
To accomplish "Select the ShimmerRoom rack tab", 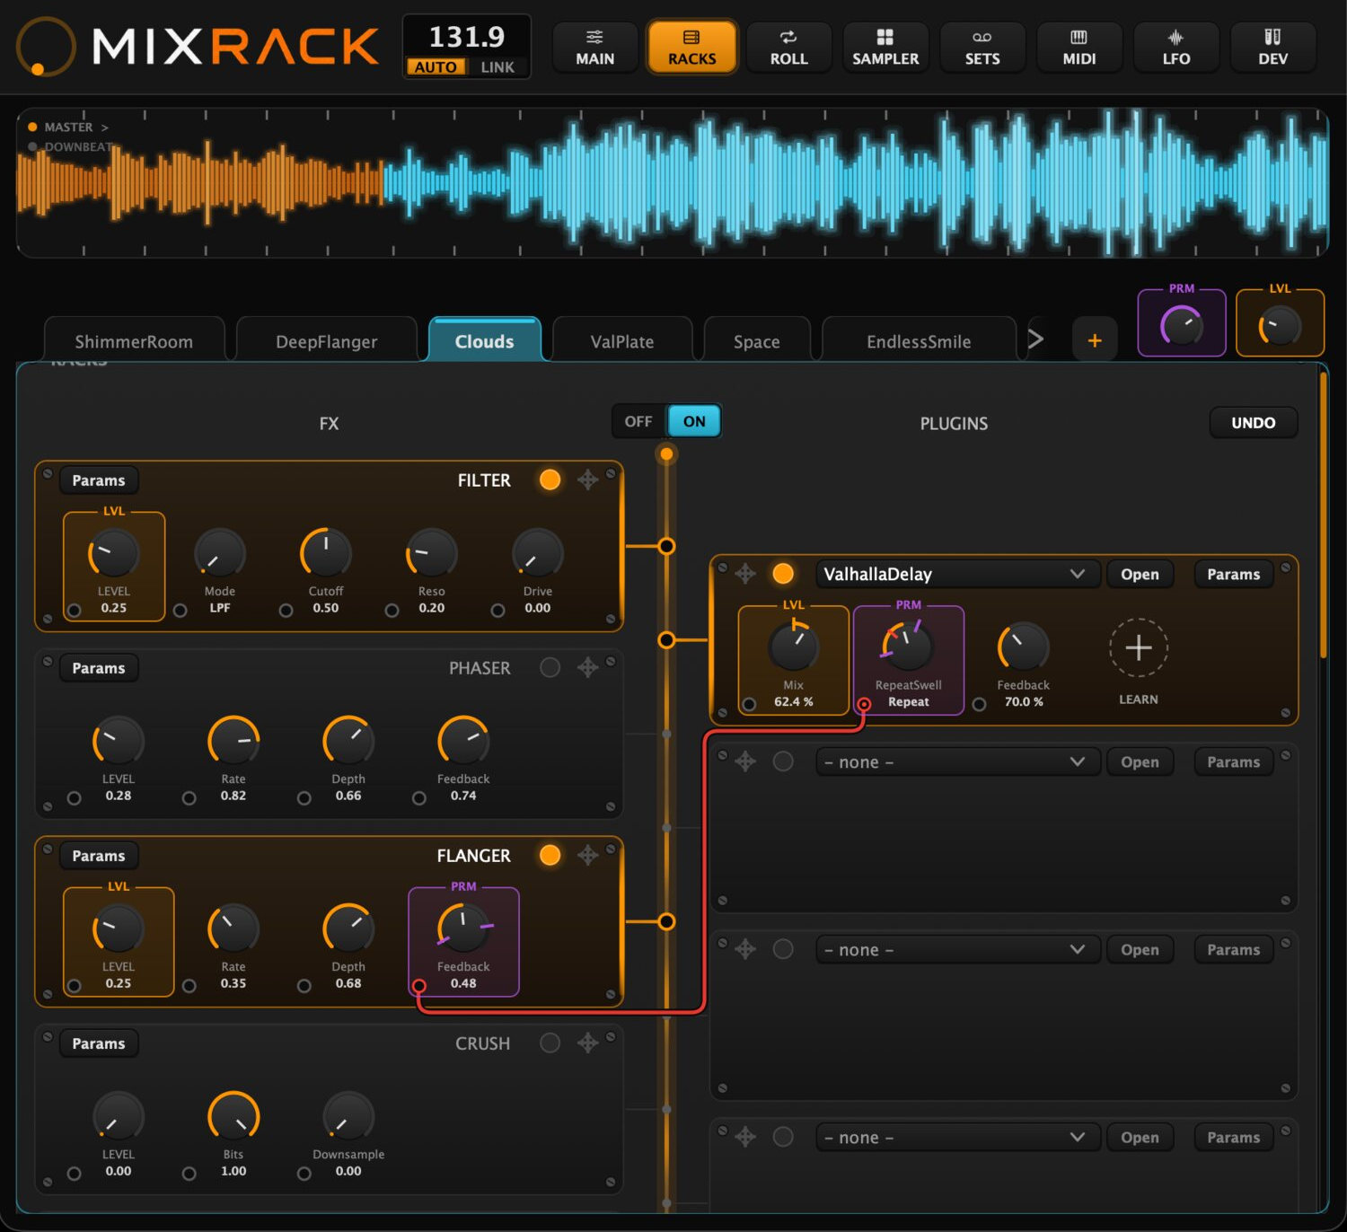I will pos(134,341).
